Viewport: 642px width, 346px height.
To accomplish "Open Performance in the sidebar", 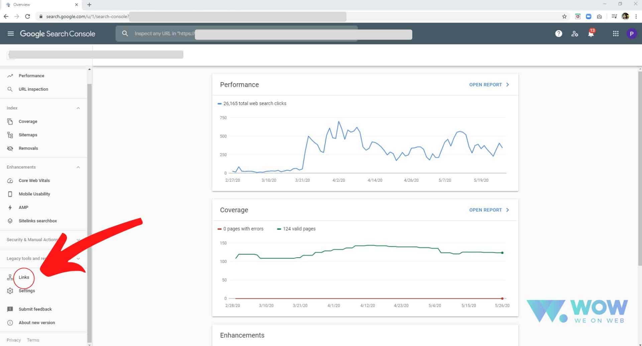I will (31, 76).
